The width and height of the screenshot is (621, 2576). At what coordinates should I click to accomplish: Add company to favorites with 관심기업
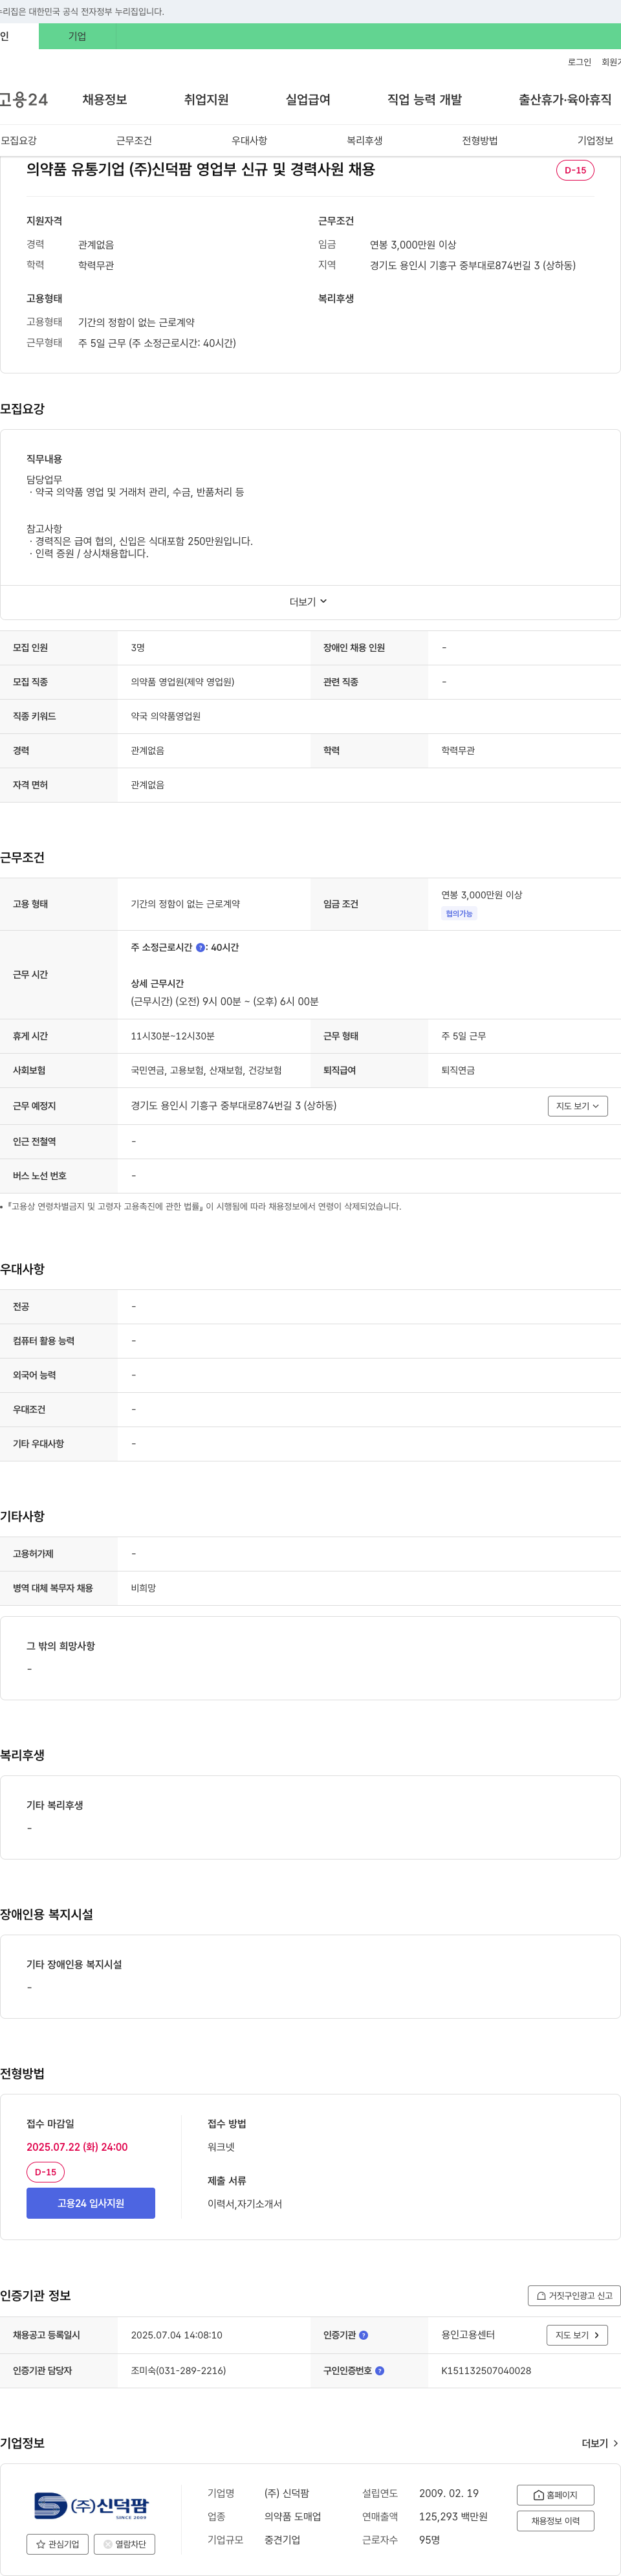pyautogui.click(x=57, y=2544)
